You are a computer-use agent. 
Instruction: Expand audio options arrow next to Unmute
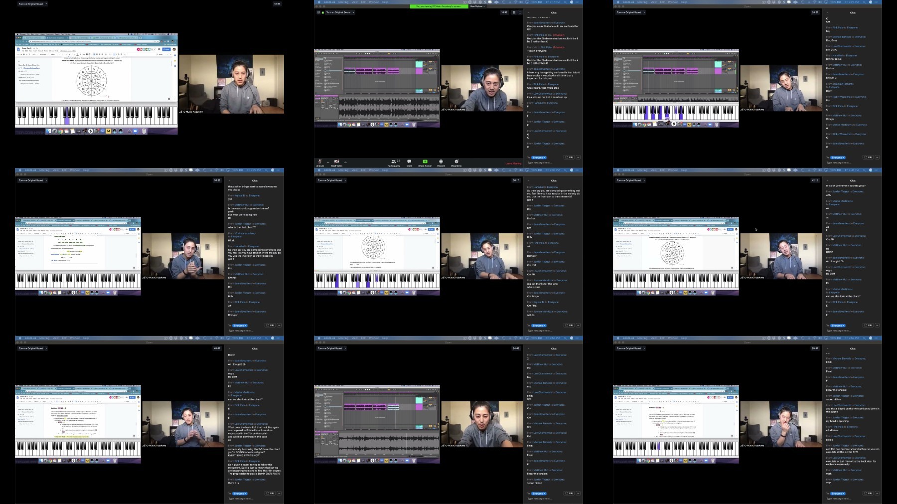(328, 162)
